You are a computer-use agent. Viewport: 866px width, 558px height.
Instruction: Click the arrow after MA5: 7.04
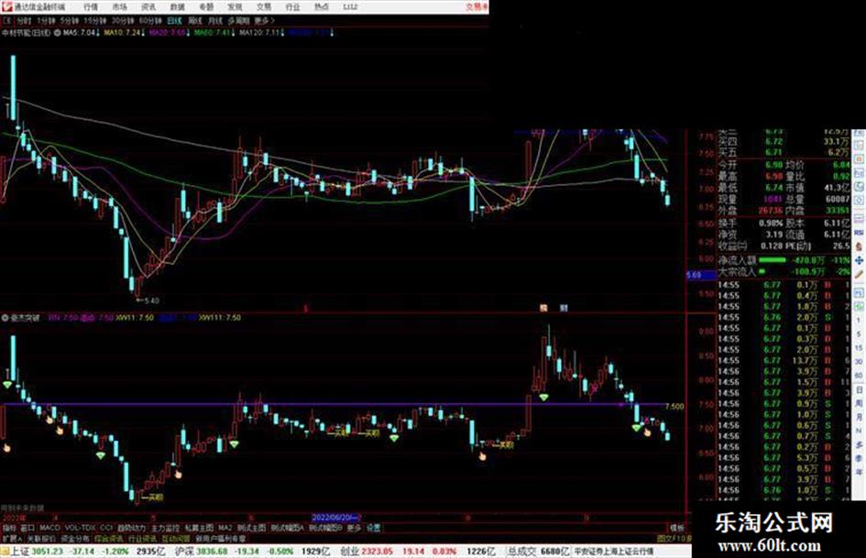coord(99,33)
